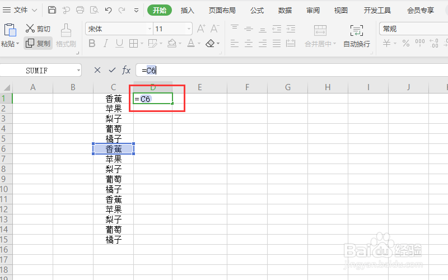
Task: Click the Redo arrow icon
Action: pyautogui.click(x=122, y=10)
